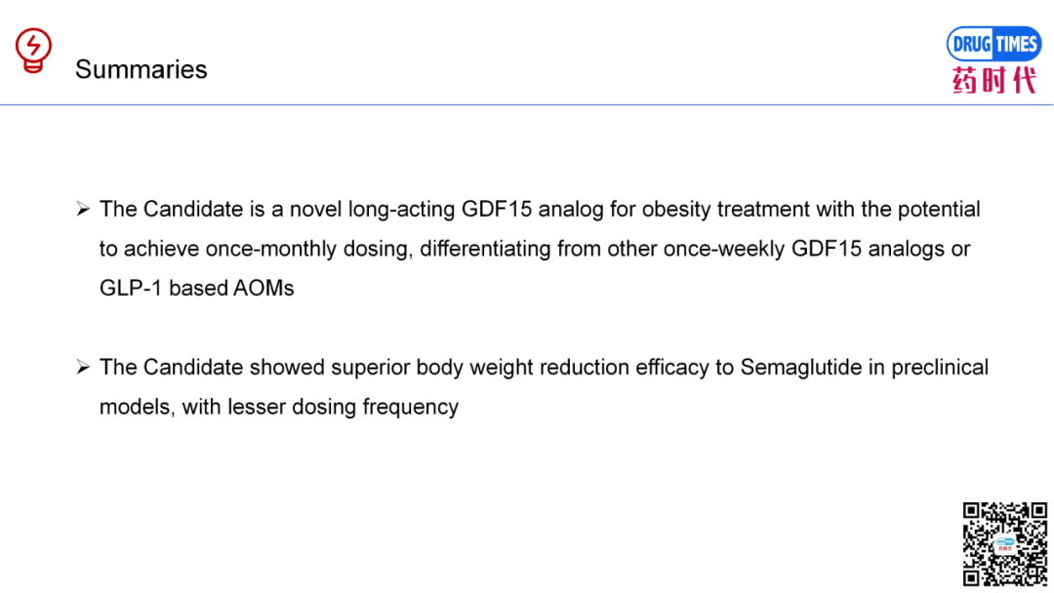
Task: Click the word DRUG in logo
Action: pos(971,45)
